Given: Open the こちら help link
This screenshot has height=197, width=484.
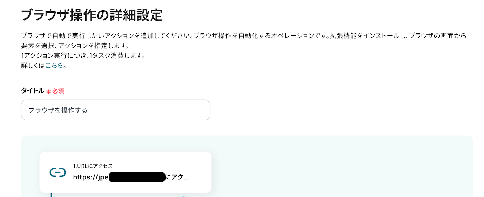Looking at the screenshot, I should [54, 65].
